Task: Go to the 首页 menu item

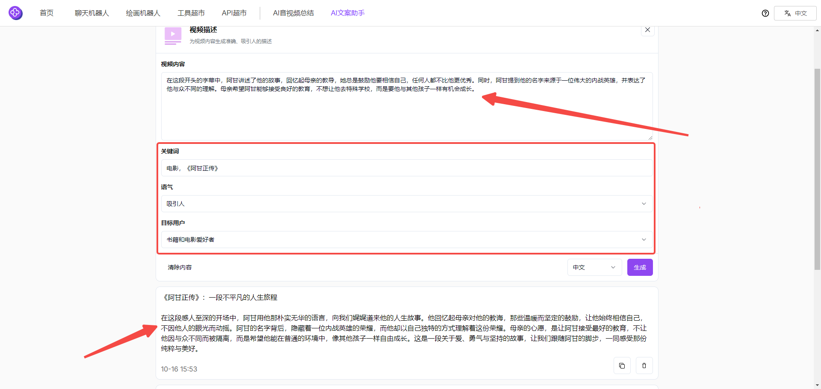Action: (47, 13)
